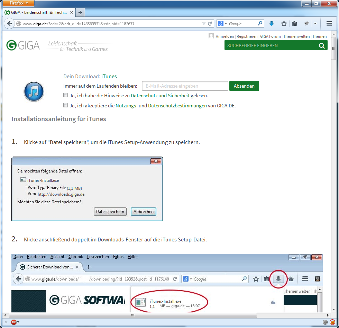Click iTunes-Install.exe file name in dialog
Image resolution: width=339 pixels, height=328 pixels.
pos(43,180)
